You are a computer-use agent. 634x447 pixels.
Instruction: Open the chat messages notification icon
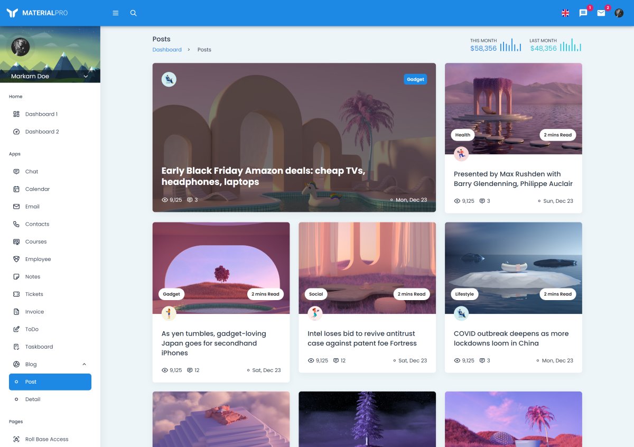click(x=583, y=13)
